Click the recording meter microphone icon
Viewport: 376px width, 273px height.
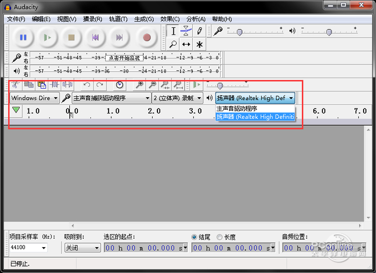tap(16, 58)
